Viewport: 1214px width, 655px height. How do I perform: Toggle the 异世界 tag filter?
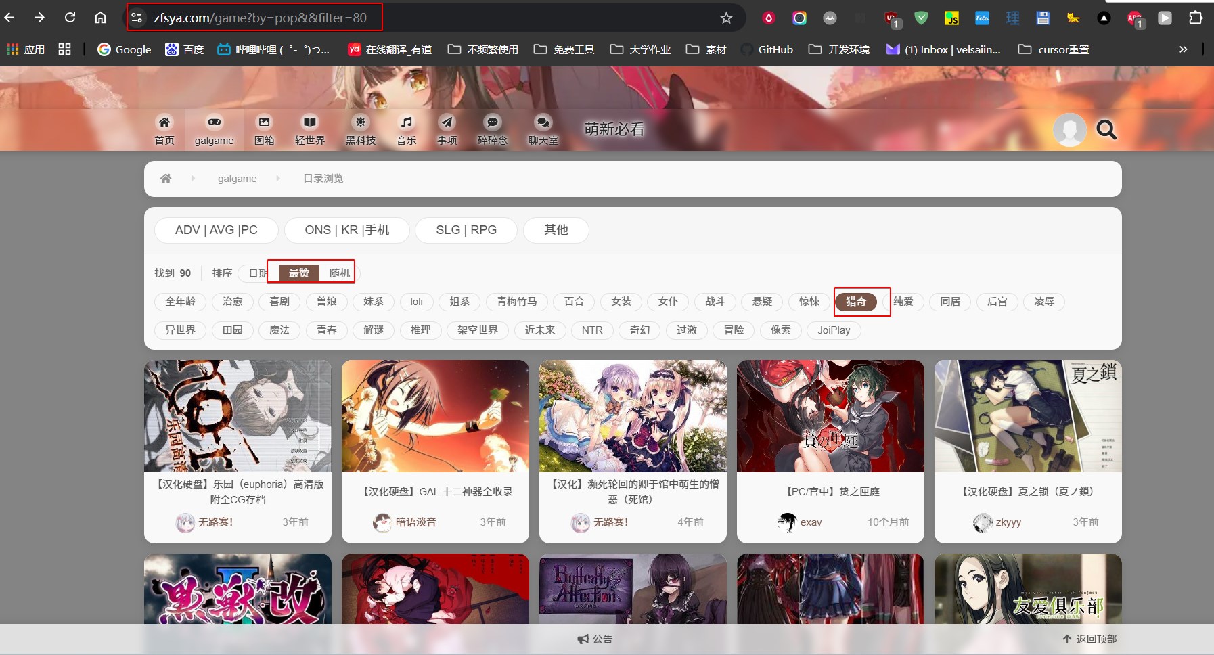[x=181, y=330]
